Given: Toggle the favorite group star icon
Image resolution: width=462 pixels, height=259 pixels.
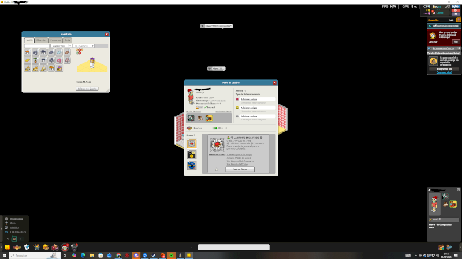Looking at the screenshot, I should pyautogui.click(x=217, y=169).
